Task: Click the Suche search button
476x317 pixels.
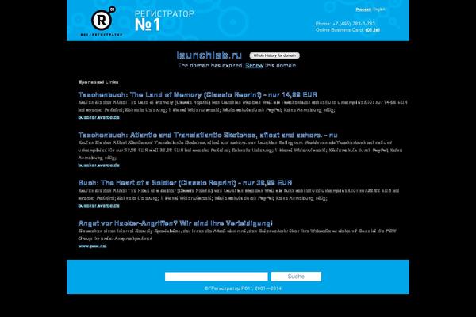Action: pyautogui.click(x=296, y=277)
